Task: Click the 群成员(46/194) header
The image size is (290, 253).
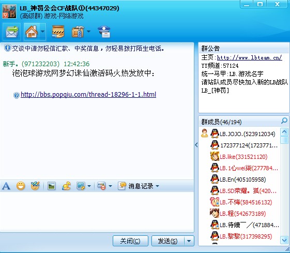Action: point(221,122)
